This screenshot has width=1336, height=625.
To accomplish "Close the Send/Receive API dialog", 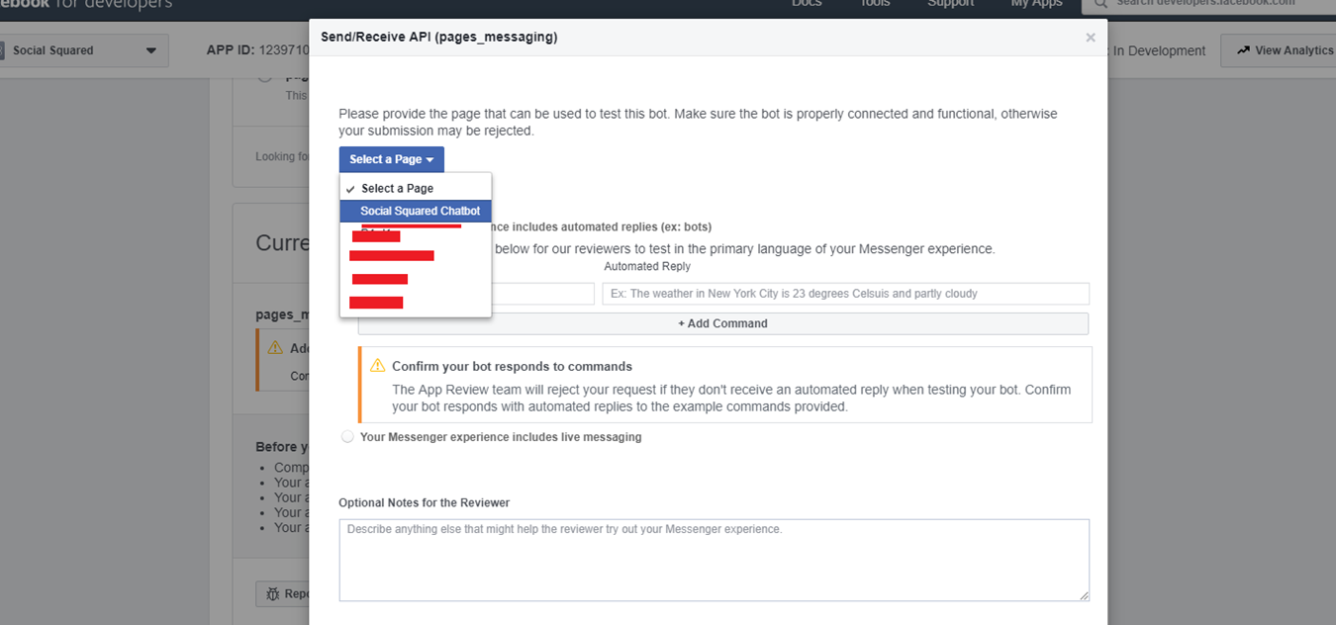I will pyautogui.click(x=1090, y=38).
